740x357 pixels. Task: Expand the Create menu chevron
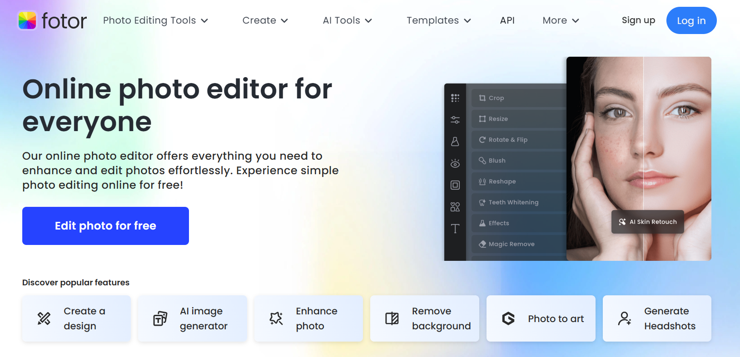click(x=284, y=21)
